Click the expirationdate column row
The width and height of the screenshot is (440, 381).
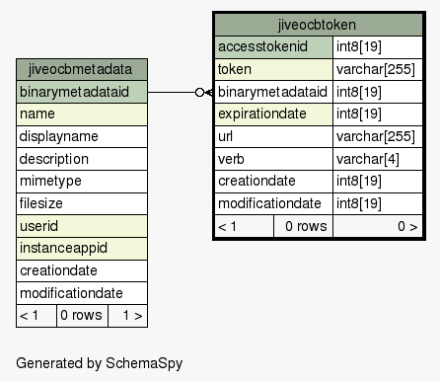[x=273, y=114]
